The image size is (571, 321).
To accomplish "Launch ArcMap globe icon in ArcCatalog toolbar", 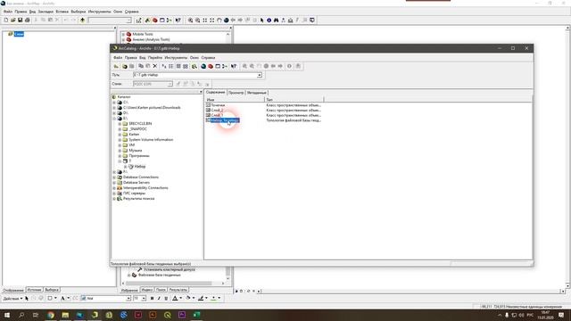I will [x=203, y=66].
